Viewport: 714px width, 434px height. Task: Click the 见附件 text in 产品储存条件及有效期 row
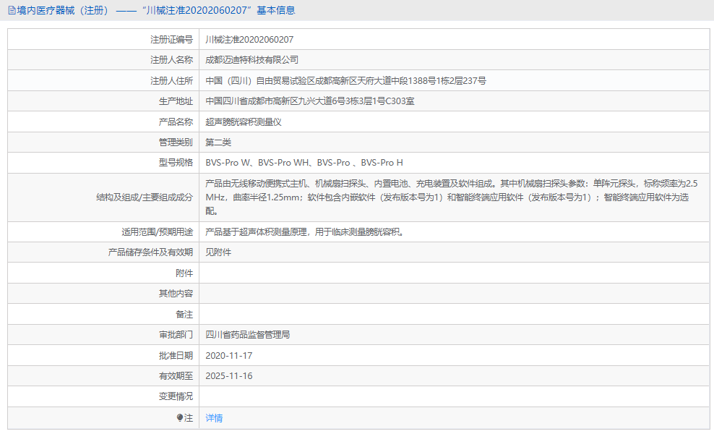(218, 252)
